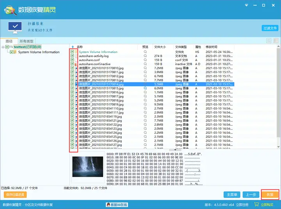Image resolution: width=281 pixels, height=209 pixels.
Task: Collapse the testtest tree node
Action: pos(3,47)
